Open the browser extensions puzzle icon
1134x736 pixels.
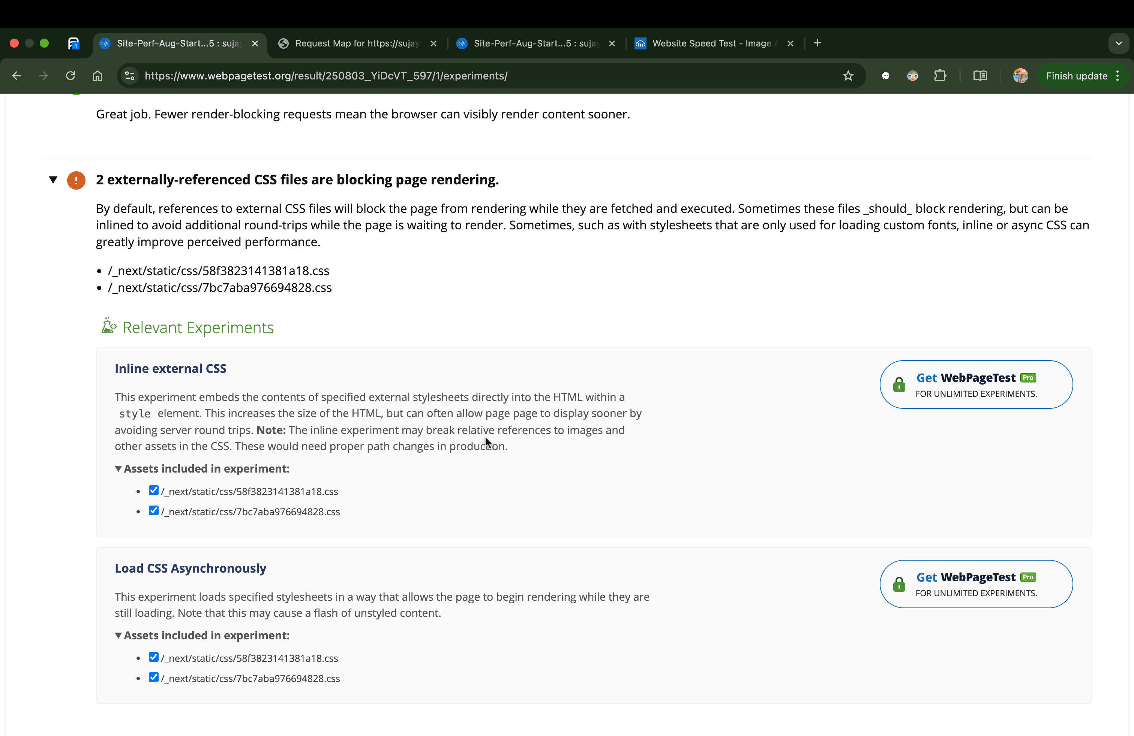click(x=940, y=76)
